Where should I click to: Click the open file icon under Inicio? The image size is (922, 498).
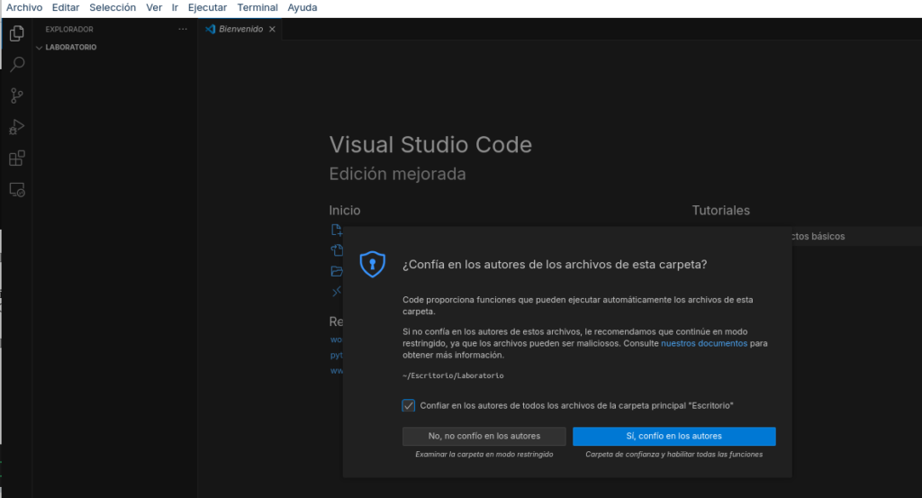(337, 250)
